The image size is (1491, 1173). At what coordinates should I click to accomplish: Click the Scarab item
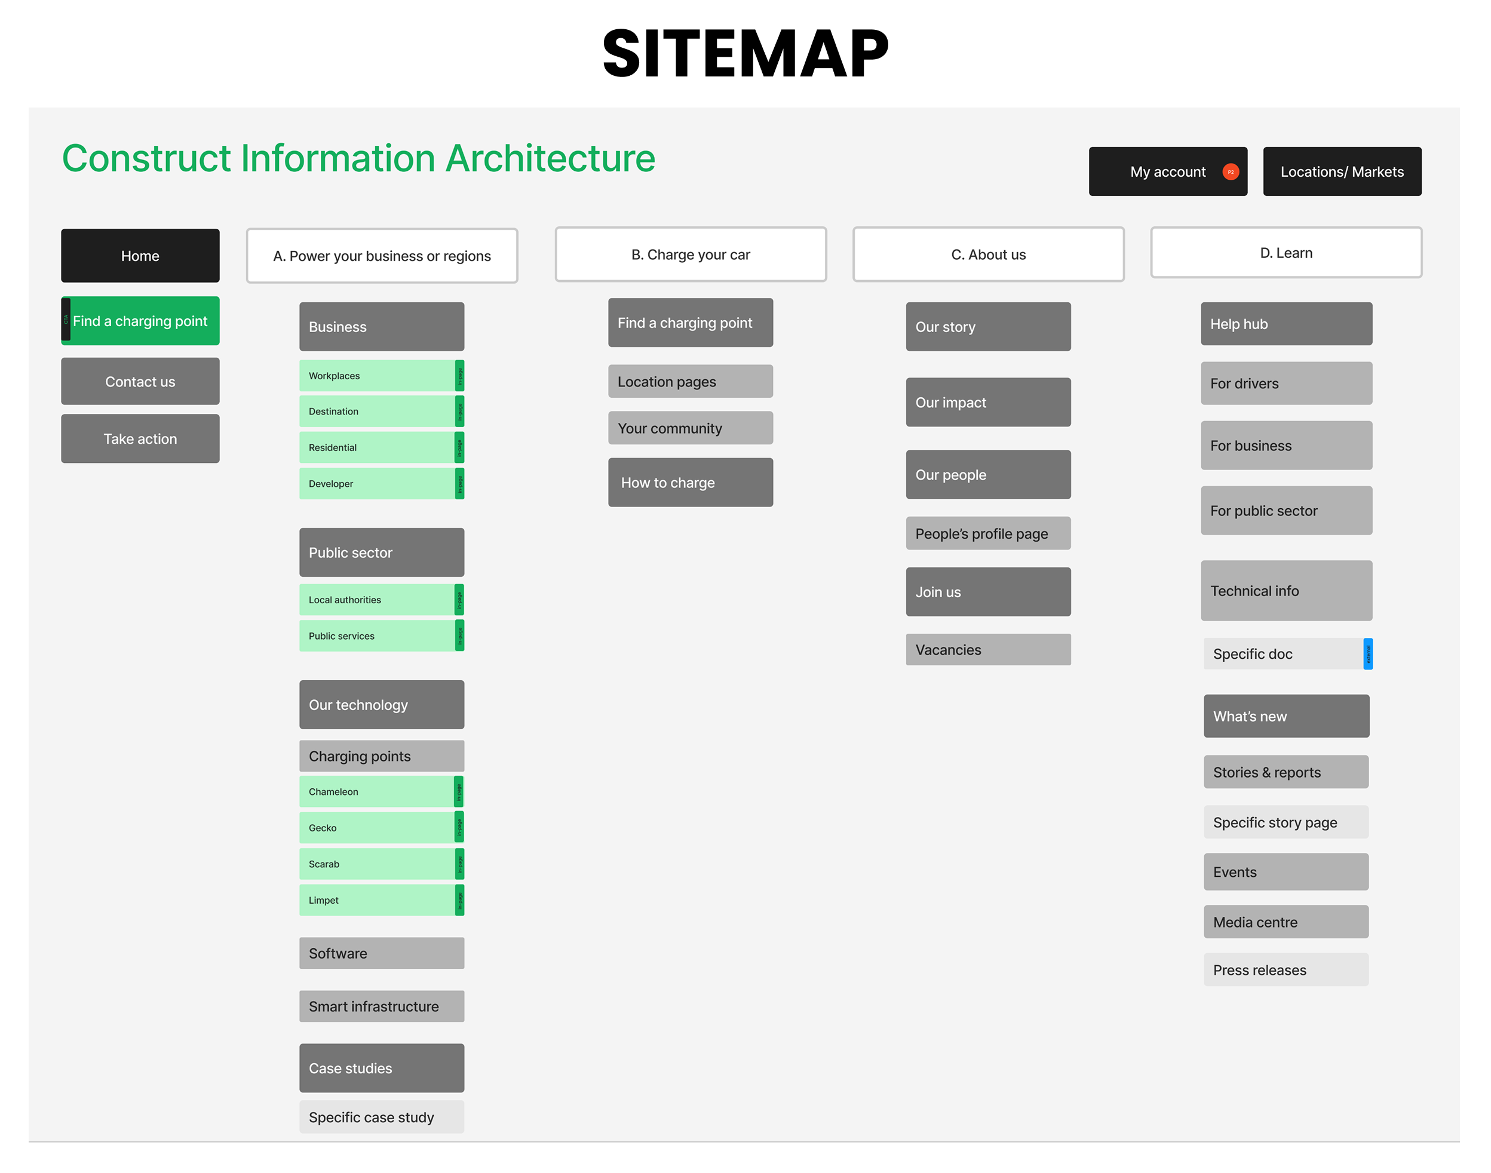tap(382, 864)
